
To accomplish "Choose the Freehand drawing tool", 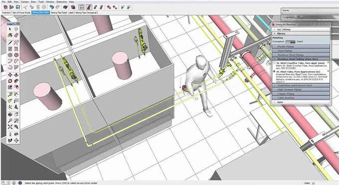I will [x=16, y=43].
